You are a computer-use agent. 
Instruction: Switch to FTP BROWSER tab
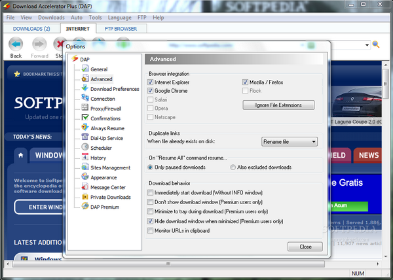[121, 29]
